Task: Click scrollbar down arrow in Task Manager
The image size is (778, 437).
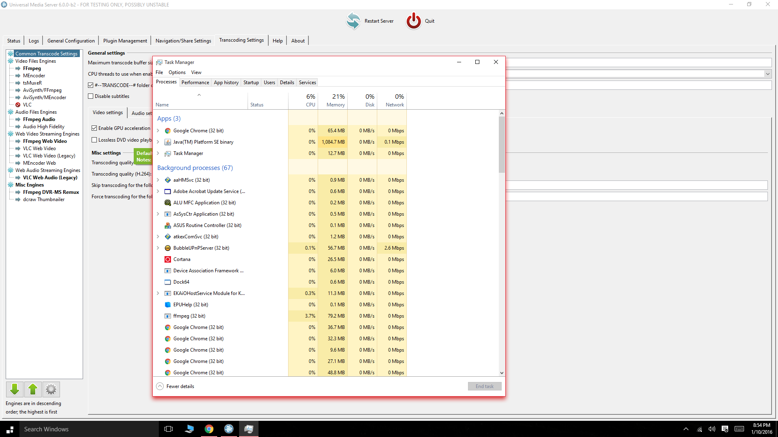Action: point(502,373)
